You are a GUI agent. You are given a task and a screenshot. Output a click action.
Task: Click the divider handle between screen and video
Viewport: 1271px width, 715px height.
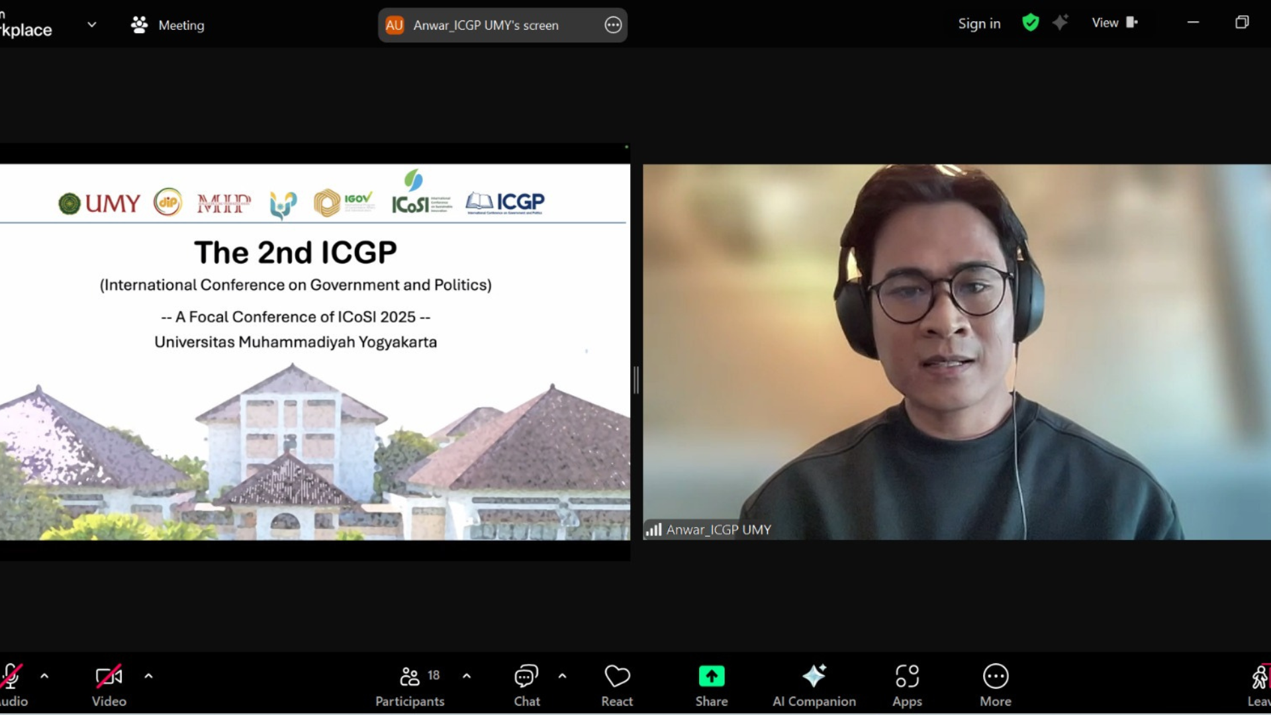tap(636, 380)
